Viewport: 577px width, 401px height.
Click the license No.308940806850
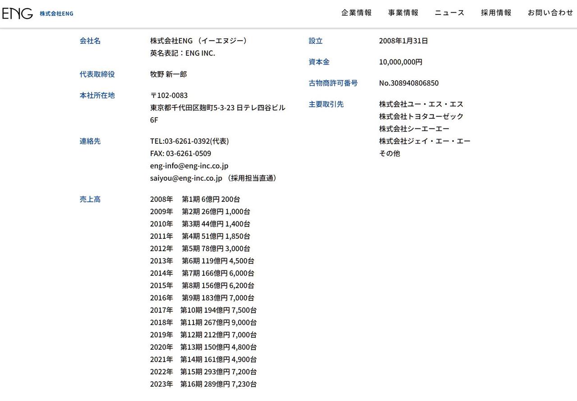tap(409, 83)
